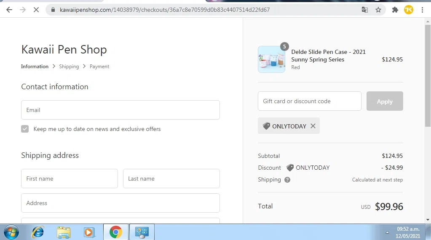The image size is (431, 240).
Task: Click the Subtotal label
Action: (x=269, y=156)
